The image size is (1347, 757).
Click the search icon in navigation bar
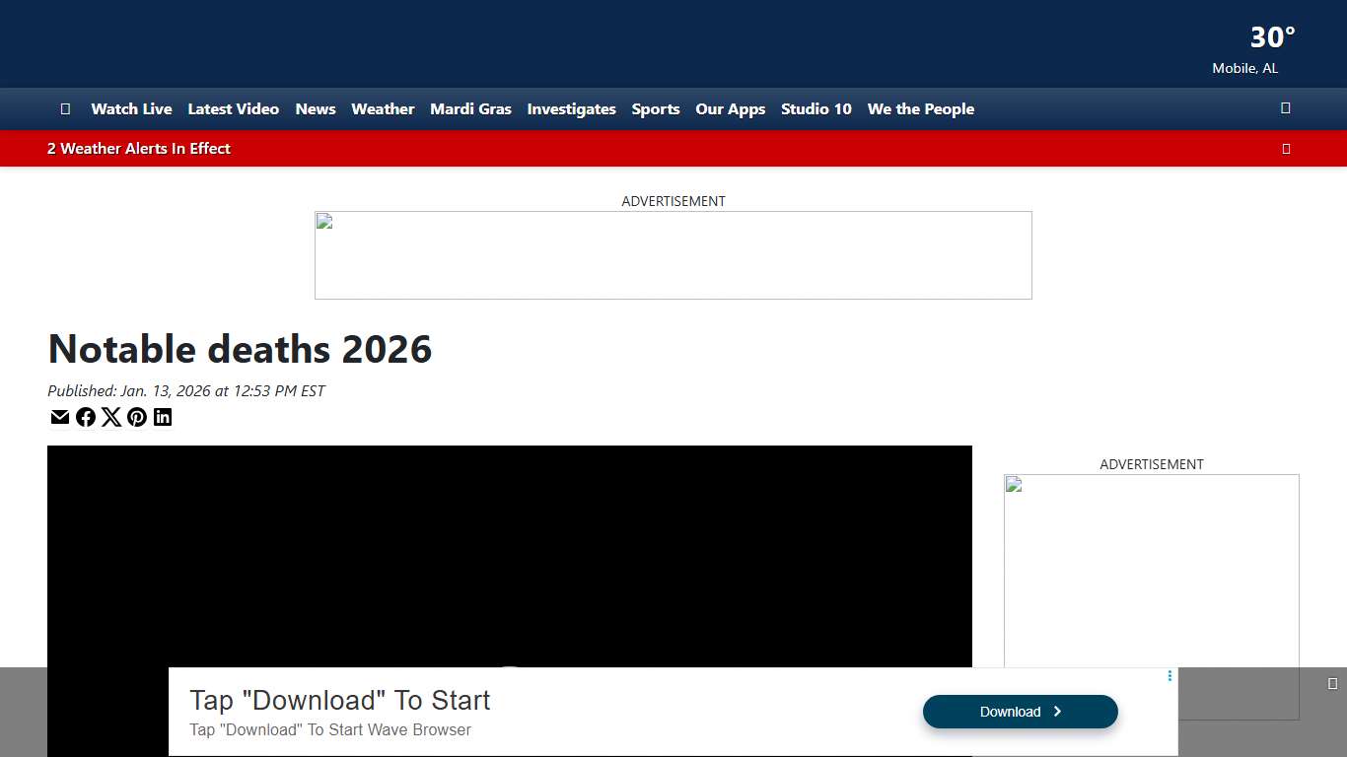click(x=1285, y=108)
